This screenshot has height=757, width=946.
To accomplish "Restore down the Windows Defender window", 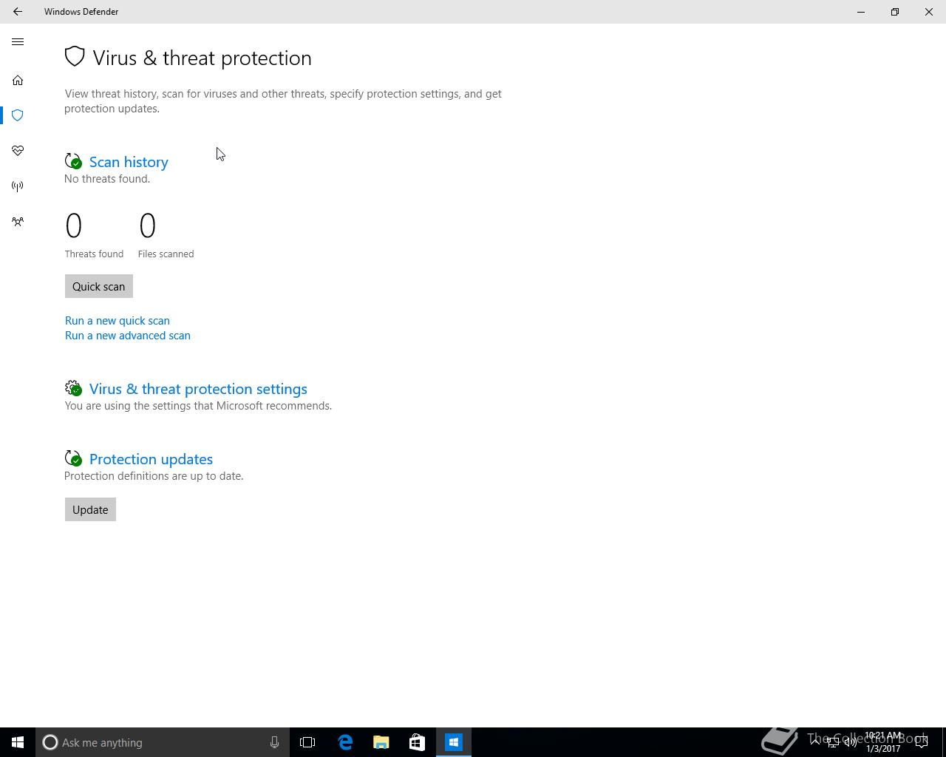I will coord(895,12).
